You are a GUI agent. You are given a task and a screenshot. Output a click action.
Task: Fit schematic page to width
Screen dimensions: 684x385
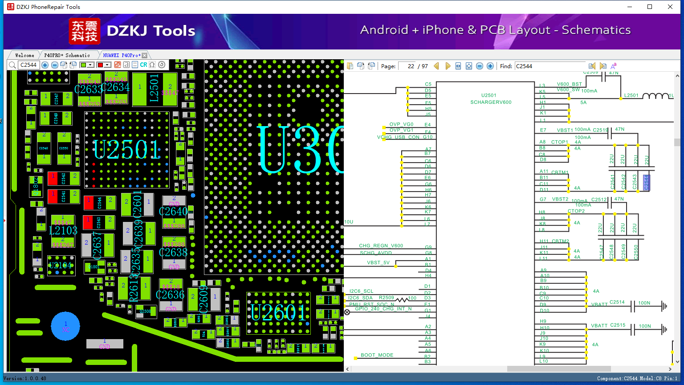(x=458, y=66)
